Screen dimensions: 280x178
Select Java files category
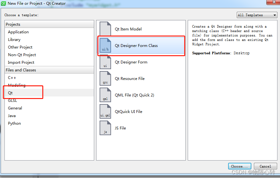49,116
